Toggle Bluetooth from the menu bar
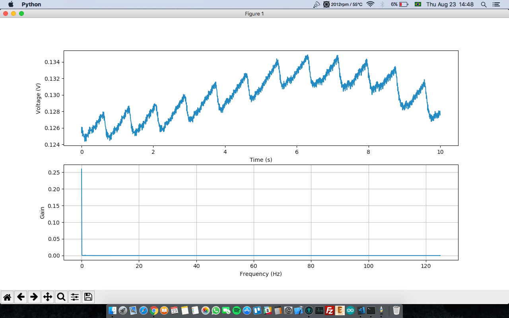This screenshot has height=318, width=509. (x=383, y=4)
